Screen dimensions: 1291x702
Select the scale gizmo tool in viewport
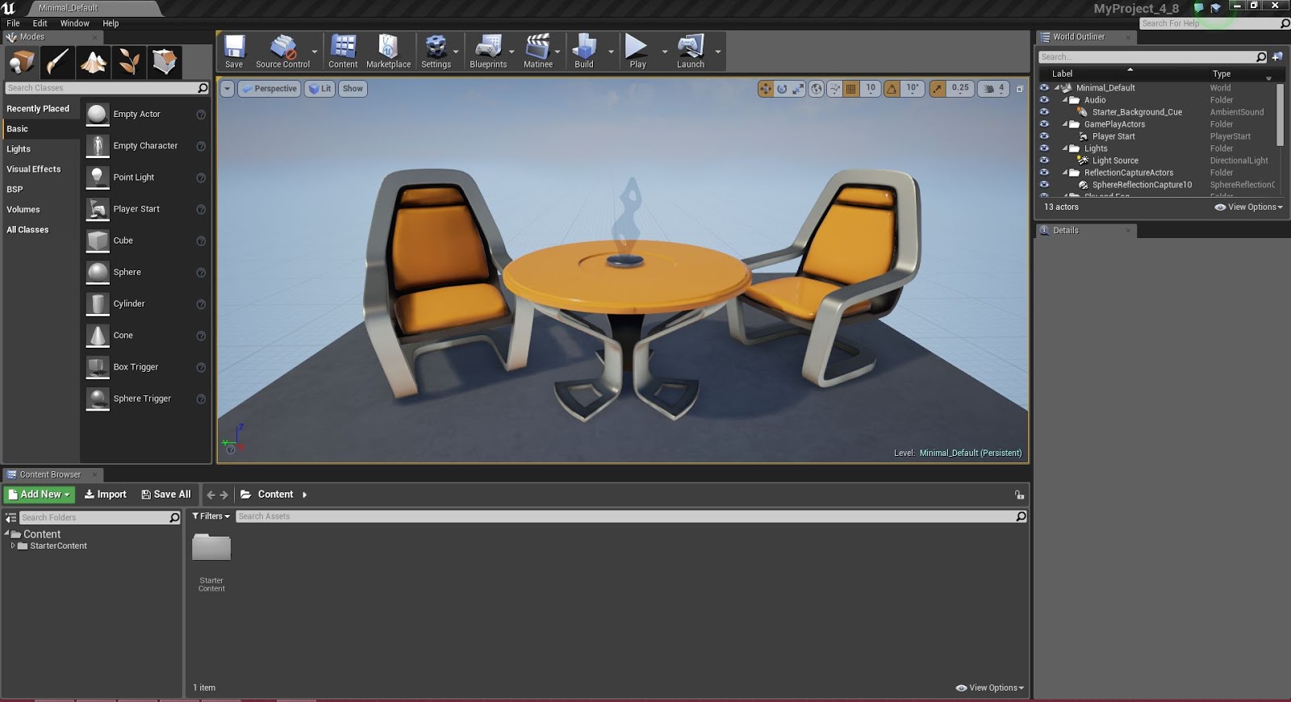tap(798, 89)
